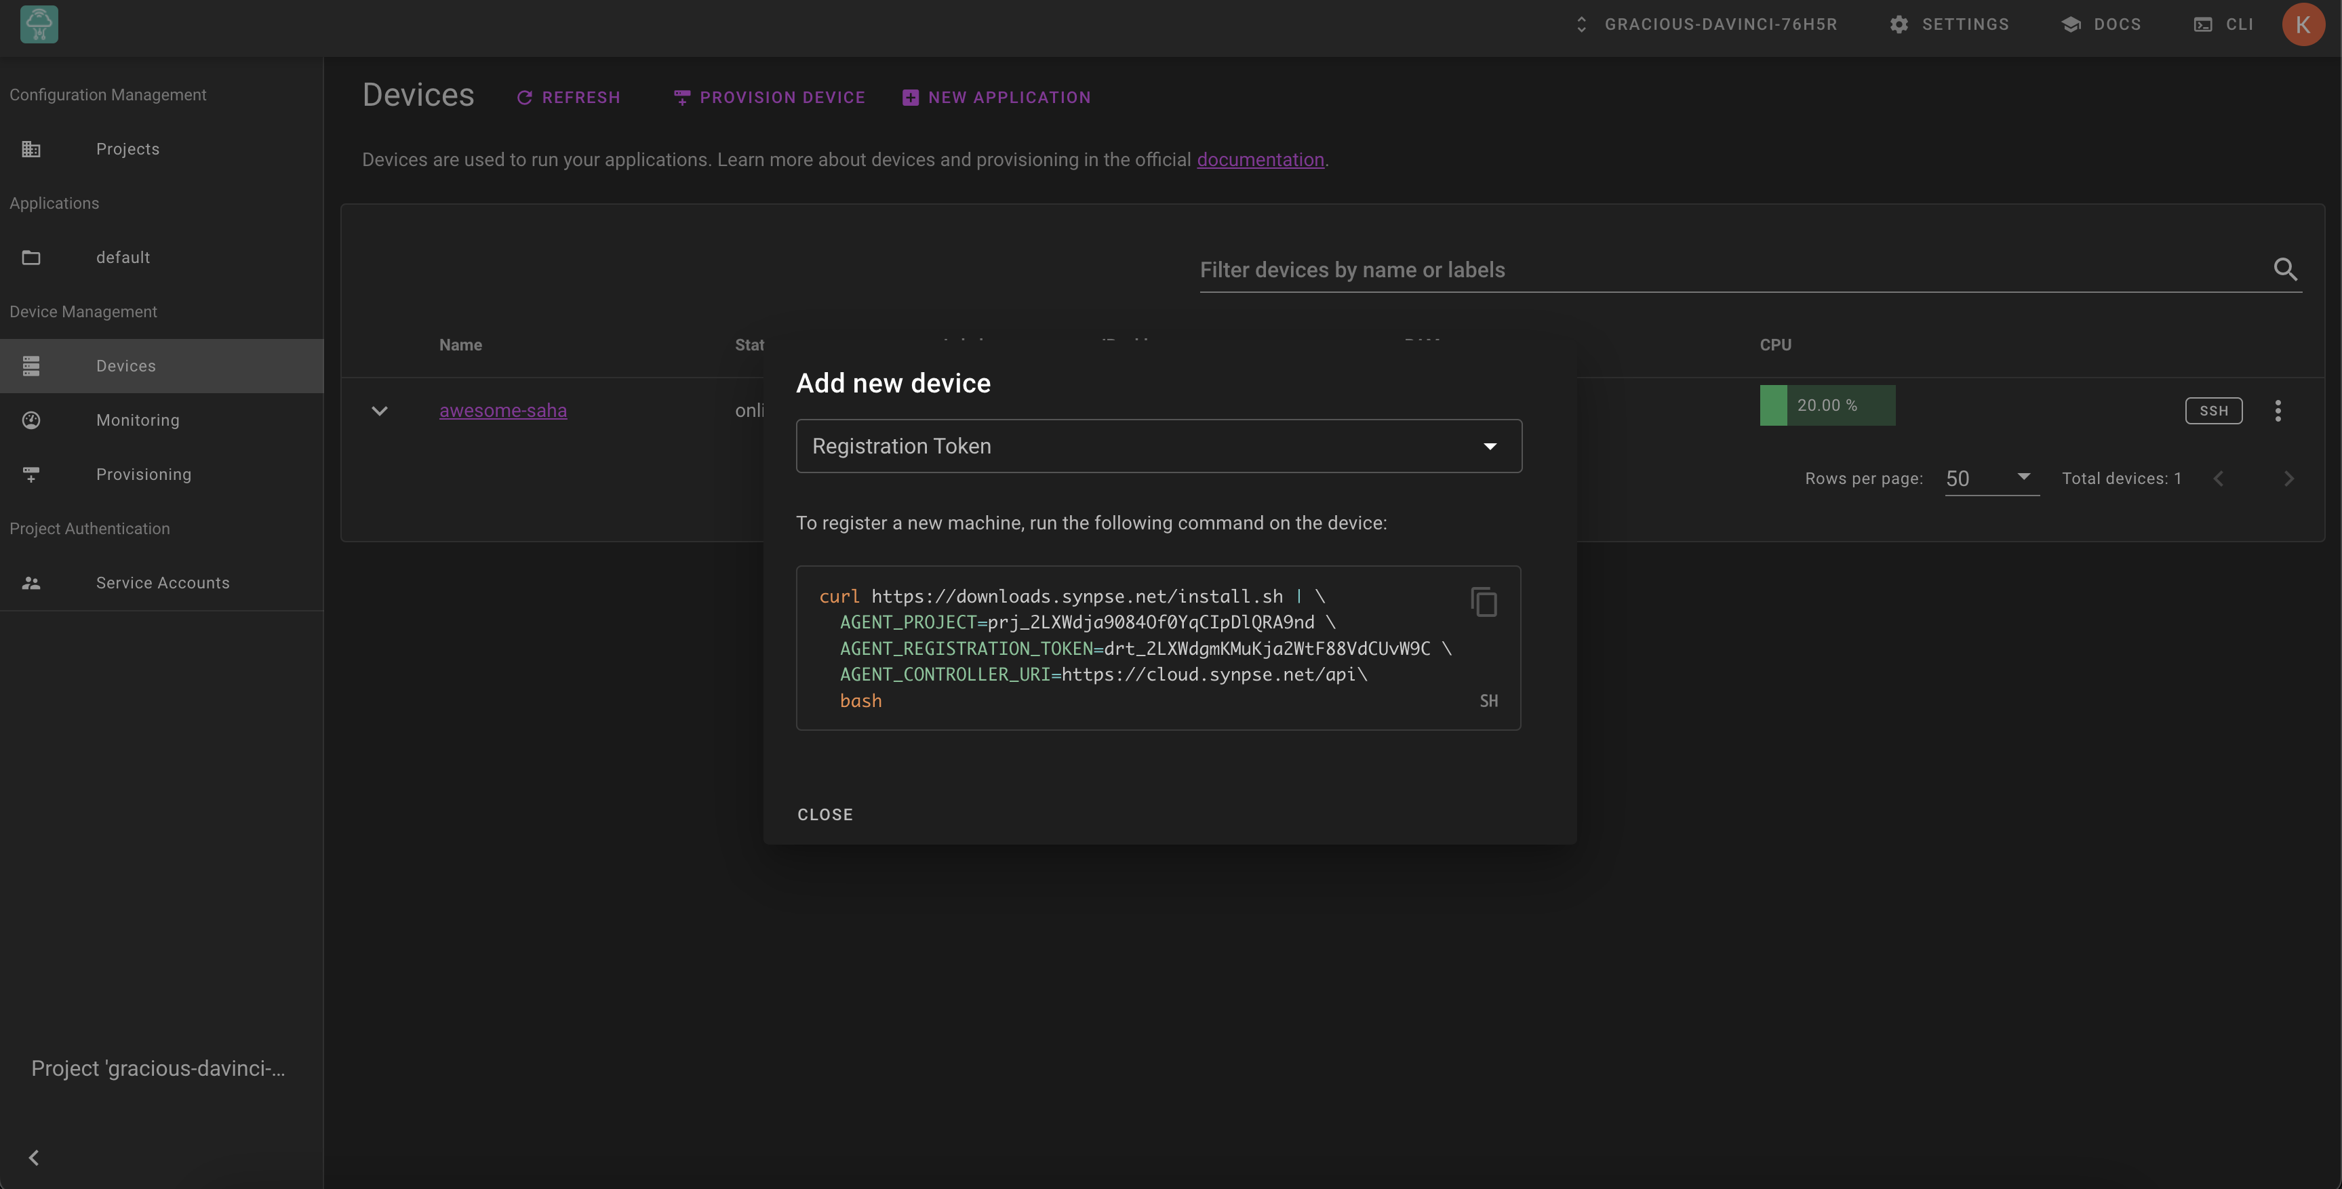Click the search magnifier icon
This screenshot has width=2342, height=1189.
[x=2285, y=269]
